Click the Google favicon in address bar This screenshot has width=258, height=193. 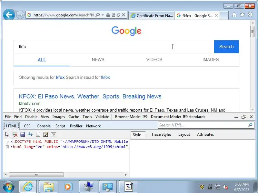point(29,15)
